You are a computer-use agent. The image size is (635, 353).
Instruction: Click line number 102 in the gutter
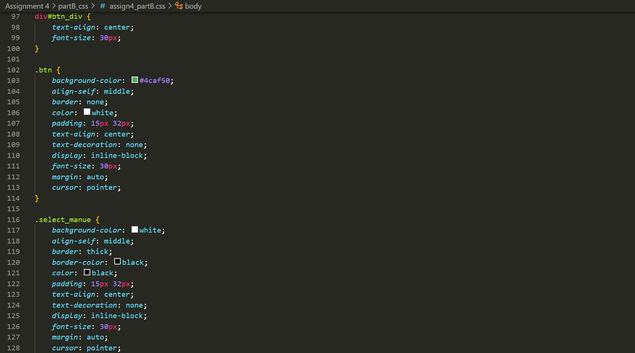[13, 70]
